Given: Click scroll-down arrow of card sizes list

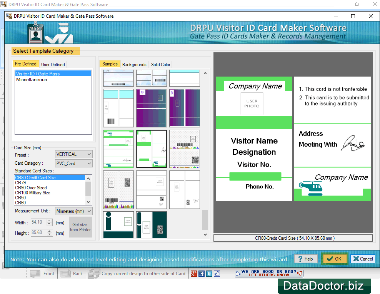Looking at the screenshot, I should click(88, 202).
